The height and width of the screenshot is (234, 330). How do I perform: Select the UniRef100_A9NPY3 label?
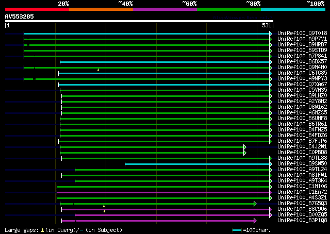click(x=302, y=79)
